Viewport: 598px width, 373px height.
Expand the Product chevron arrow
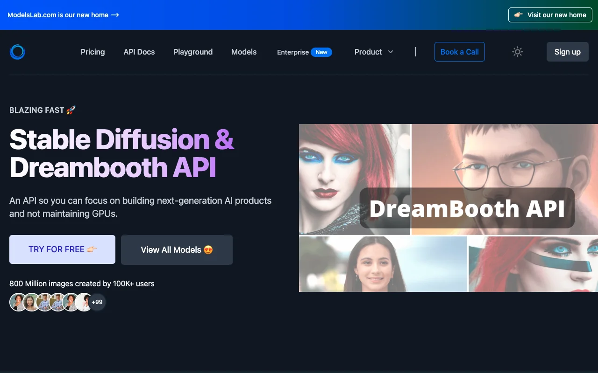tap(391, 52)
